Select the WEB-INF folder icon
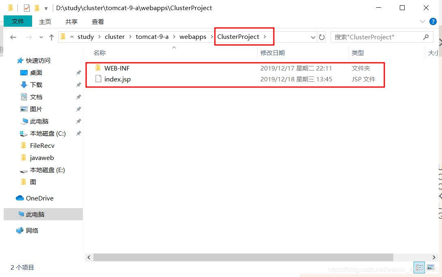This screenshot has width=442, height=277. coord(98,68)
